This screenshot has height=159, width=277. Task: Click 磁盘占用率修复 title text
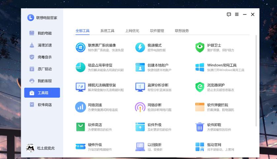100,65
